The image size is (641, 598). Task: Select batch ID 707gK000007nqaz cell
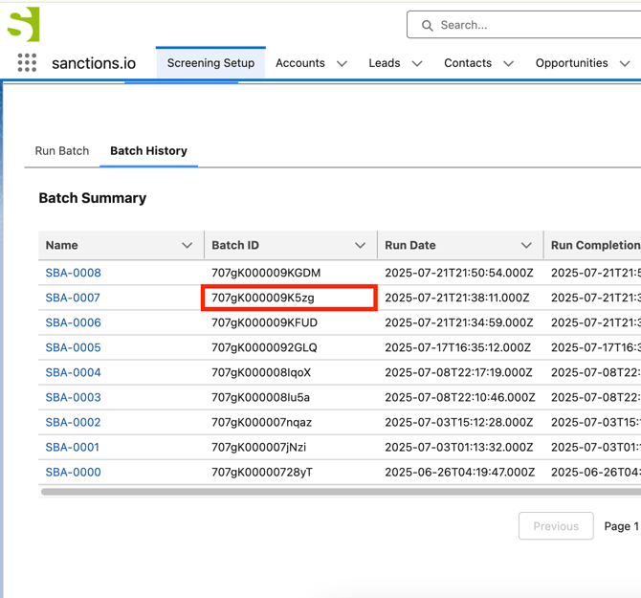coord(290,422)
